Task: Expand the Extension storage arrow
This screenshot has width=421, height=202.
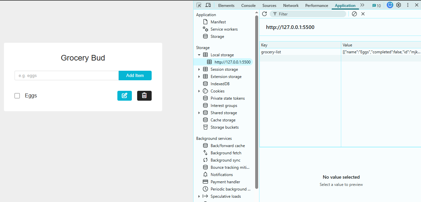Action: [199, 77]
